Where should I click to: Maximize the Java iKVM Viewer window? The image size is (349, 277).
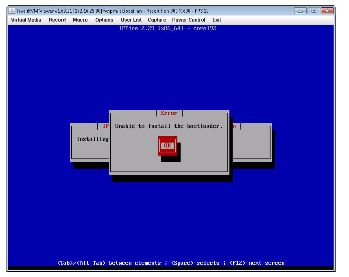tap(314, 11)
